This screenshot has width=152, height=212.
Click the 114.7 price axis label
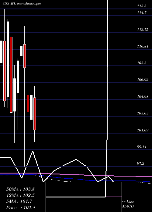pos(142,13)
